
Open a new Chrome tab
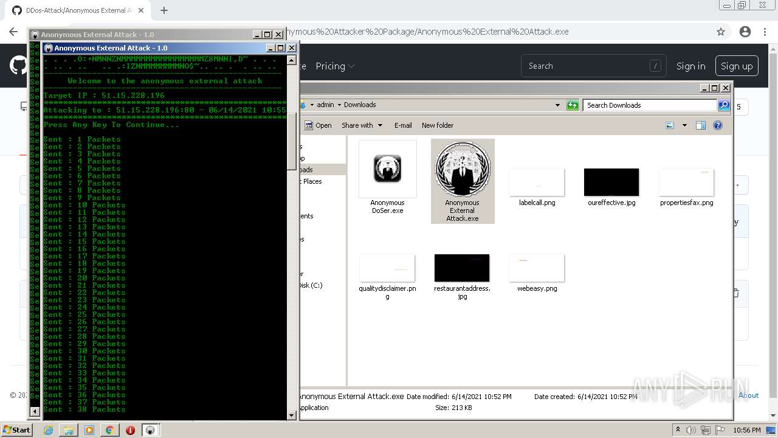(x=164, y=10)
